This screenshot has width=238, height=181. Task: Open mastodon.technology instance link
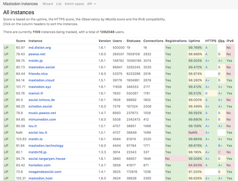pos(46,145)
